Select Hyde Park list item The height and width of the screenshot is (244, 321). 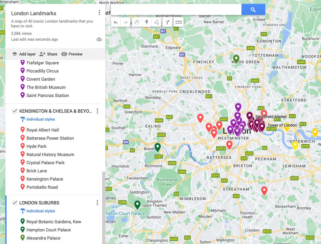pos(37,146)
